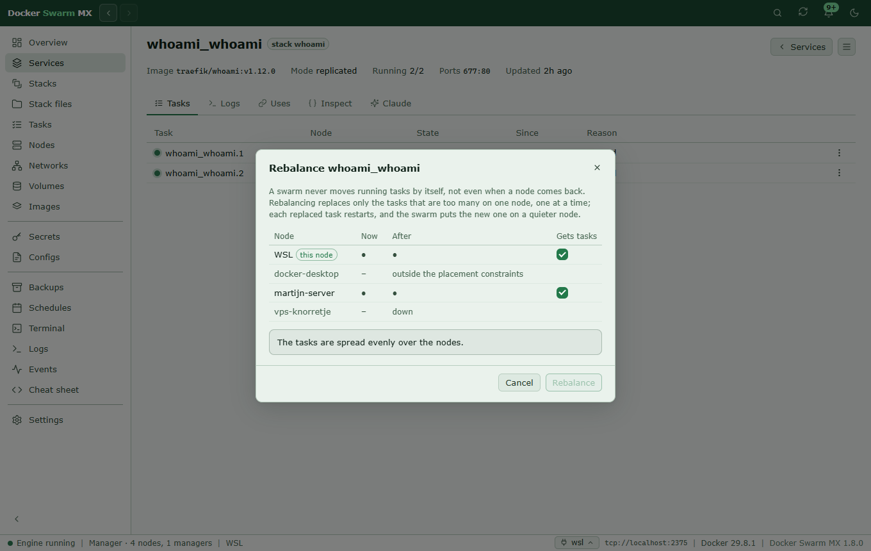Switch to the Logs tab
Viewport: 871px width, 551px height.
224,104
